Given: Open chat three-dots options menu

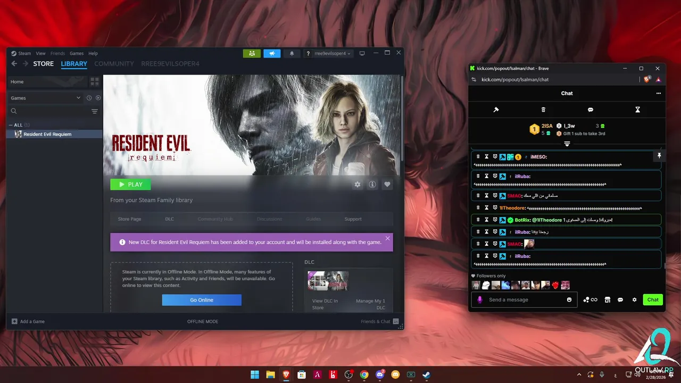Looking at the screenshot, I should coord(659,93).
